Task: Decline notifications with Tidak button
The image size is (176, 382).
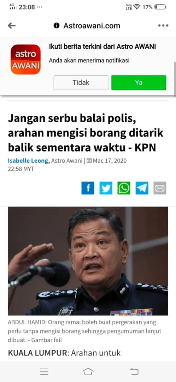Action: (x=81, y=82)
